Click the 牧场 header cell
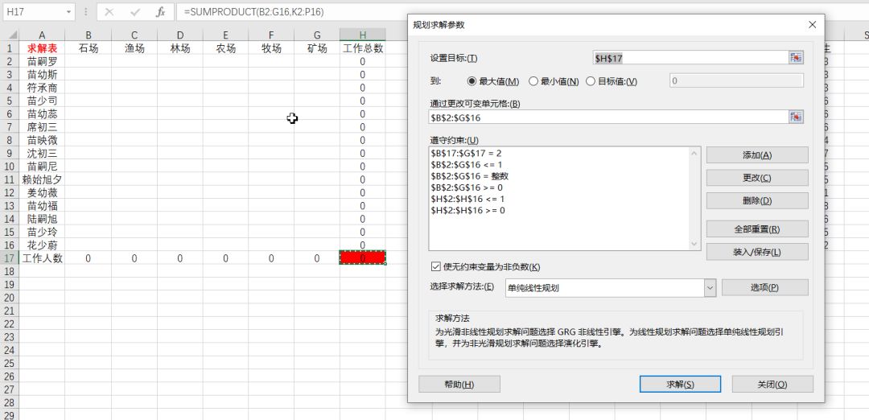This screenshot has height=420, width=869. 271,48
